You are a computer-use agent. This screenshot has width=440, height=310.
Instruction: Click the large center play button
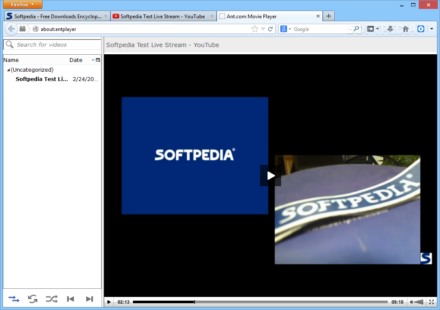pyautogui.click(x=271, y=176)
